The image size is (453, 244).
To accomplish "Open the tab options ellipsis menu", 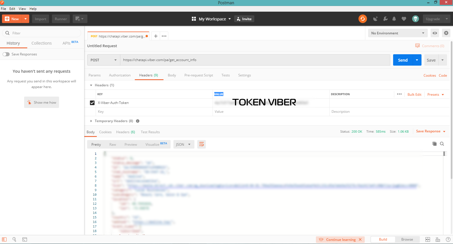I will click(x=164, y=36).
